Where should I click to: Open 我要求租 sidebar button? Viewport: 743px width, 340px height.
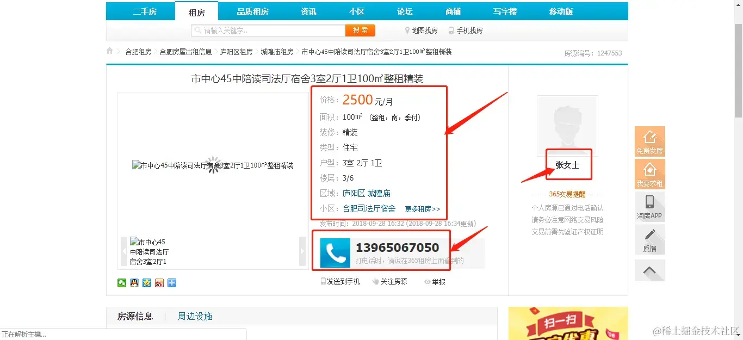tap(649, 174)
